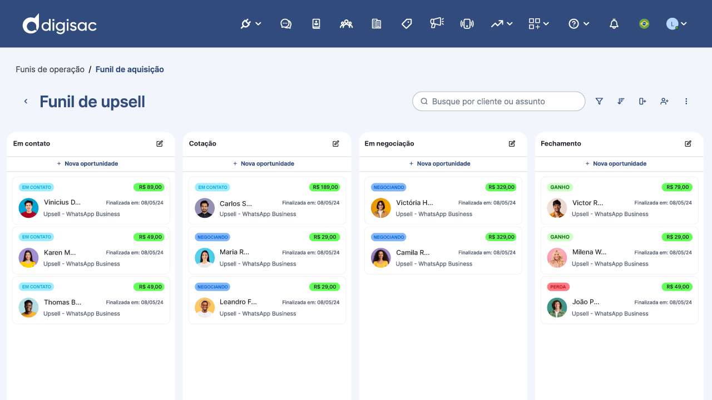This screenshot has width=712, height=400.
Task: Click the sort order icon
Action: tap(621, 101)
